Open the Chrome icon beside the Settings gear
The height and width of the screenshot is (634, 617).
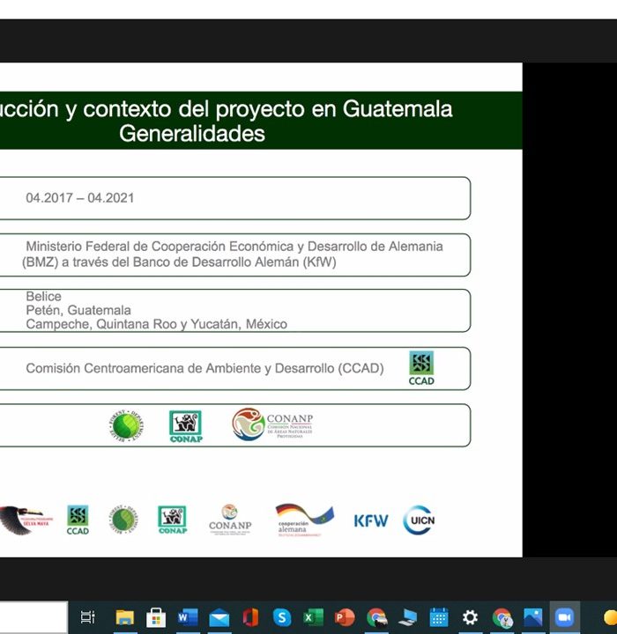(502, 618)
